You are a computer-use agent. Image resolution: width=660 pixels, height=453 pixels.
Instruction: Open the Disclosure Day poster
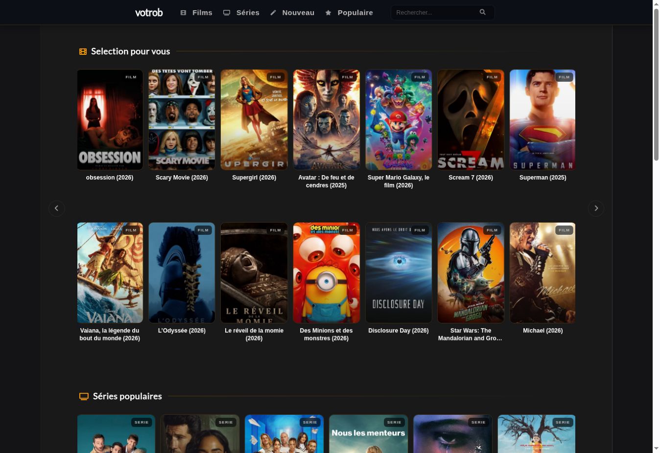click(x=399, y=273)
